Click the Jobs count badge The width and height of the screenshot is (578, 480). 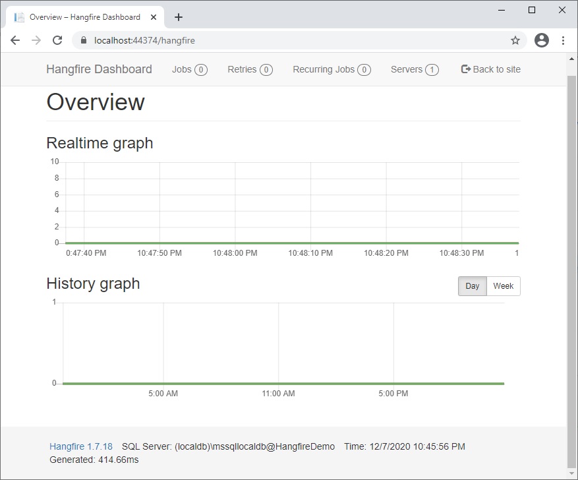[201, 70]
